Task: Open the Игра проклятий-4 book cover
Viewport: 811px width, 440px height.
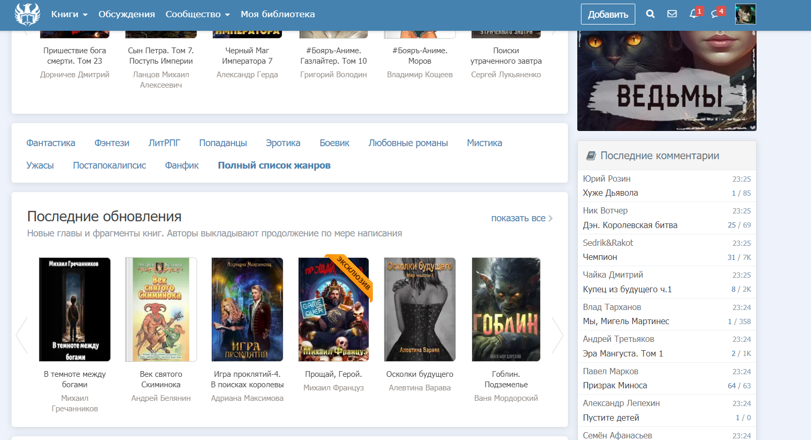Action: 247,310
